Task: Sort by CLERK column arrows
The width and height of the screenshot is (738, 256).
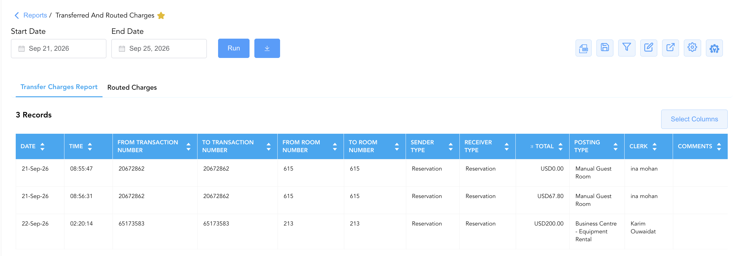Action: click(x=655, y=146)
